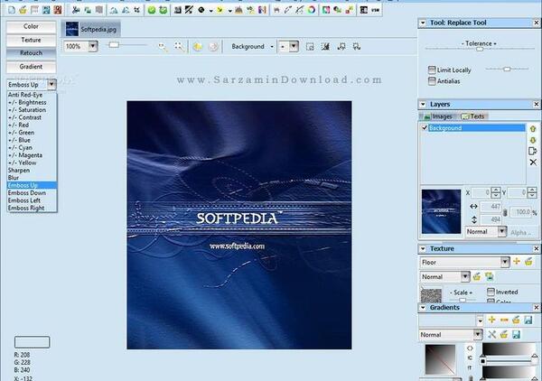Click the Color button
The width and height of the screenshot is (542, 381).
pyautogui.click(x=31, y=26)
